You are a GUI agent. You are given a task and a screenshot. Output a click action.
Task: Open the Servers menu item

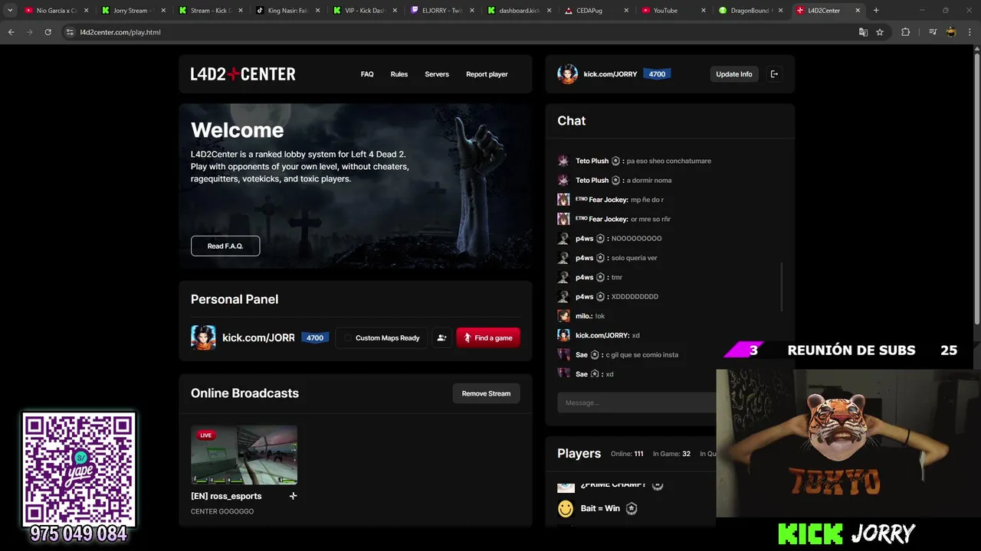pyautogui.click(x=437, y=74)
